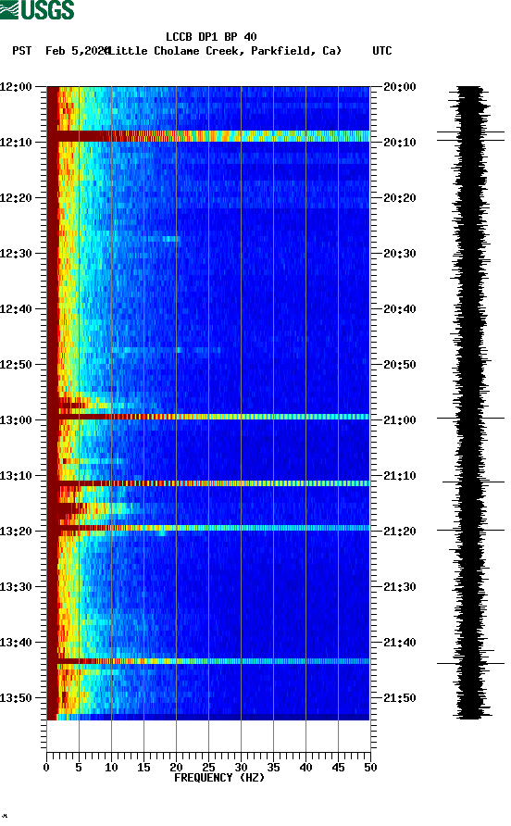Click the '21:10' UTC time label
Viewport: 511px width, 826px height.
(x=400, y=476)
